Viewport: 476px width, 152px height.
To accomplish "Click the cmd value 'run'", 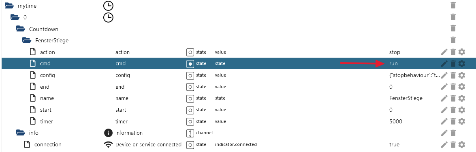I will point(393,64).
